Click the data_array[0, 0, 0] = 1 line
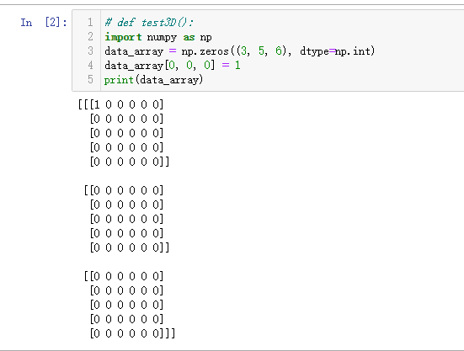Image resolution: width=464 pixels, height=351 pixels. [x=173, y=66]
